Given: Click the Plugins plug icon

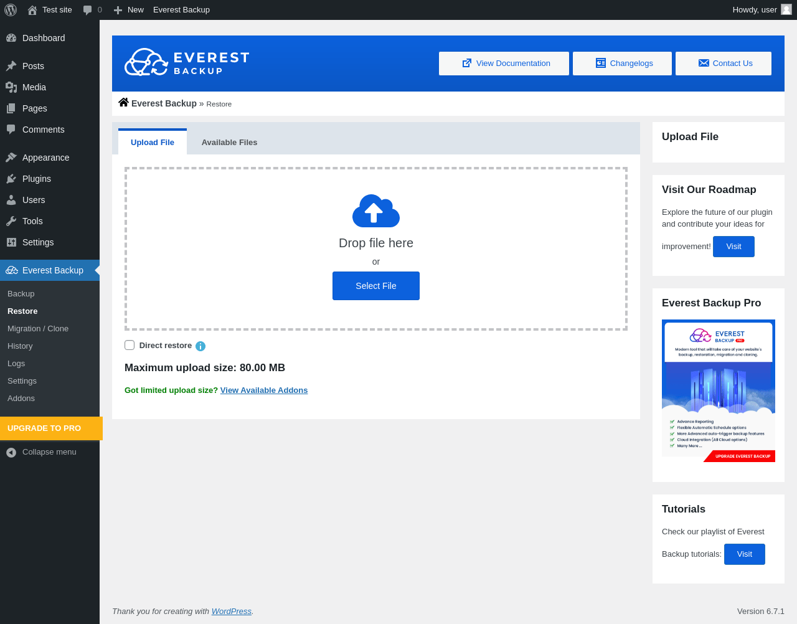Looking at the screenshot, I should pos(11,179).
